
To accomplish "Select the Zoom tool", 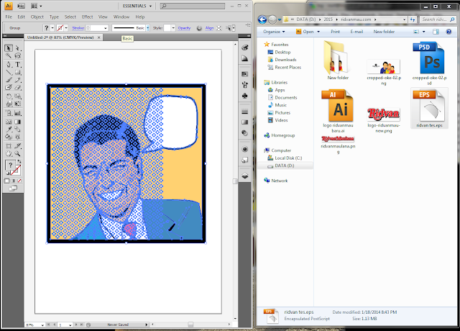I will pos(17,153).
